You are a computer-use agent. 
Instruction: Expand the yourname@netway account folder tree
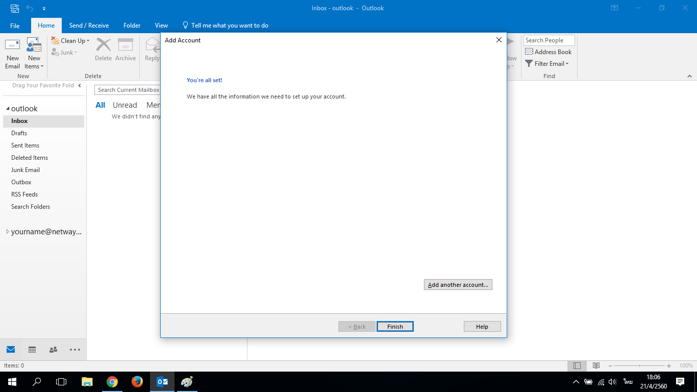coord(8,232)
